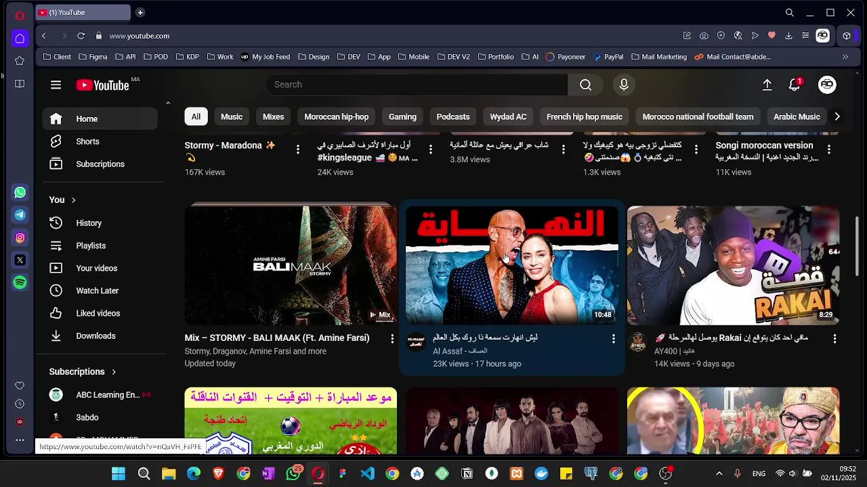Open Opera downloads icon

coord(788,36)
